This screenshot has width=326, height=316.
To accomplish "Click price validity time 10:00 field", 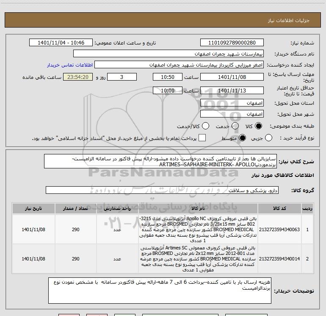I will click(x=168, y=90).
